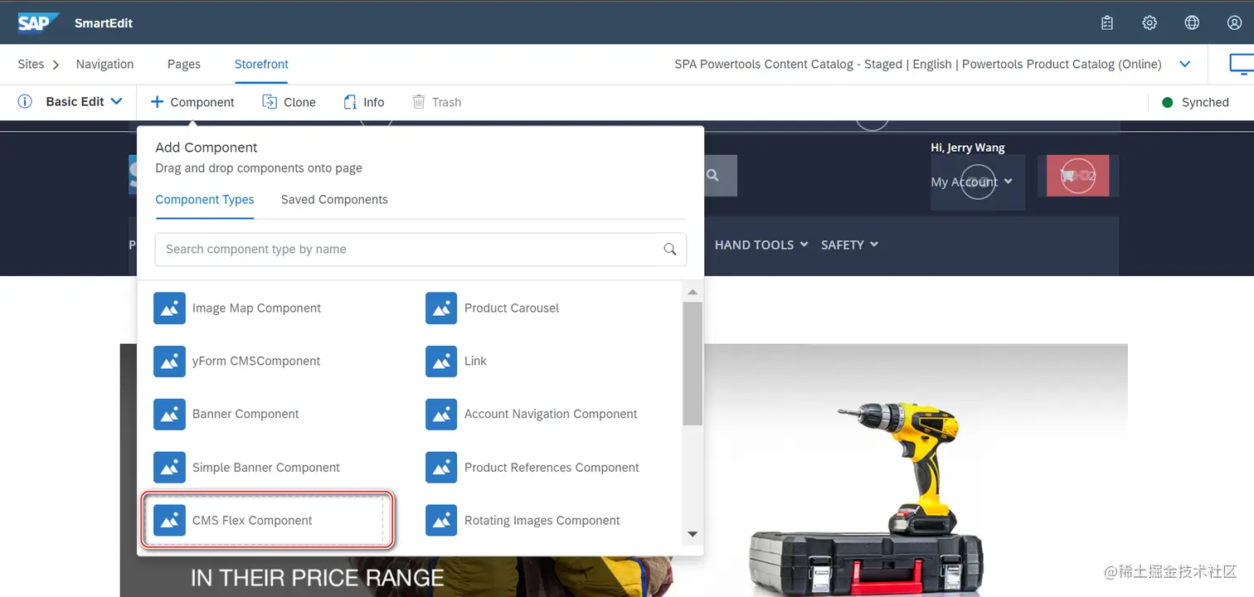Click the Account Navigation Component icon

pyautogui.click(x=441, y=414)
